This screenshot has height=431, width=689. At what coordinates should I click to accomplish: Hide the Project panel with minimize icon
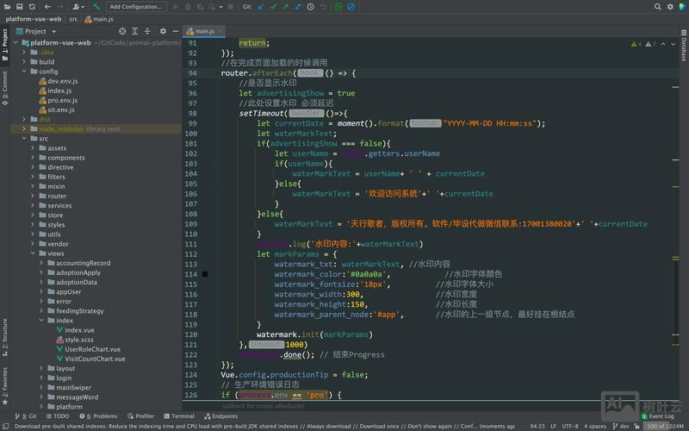point(177,31)
